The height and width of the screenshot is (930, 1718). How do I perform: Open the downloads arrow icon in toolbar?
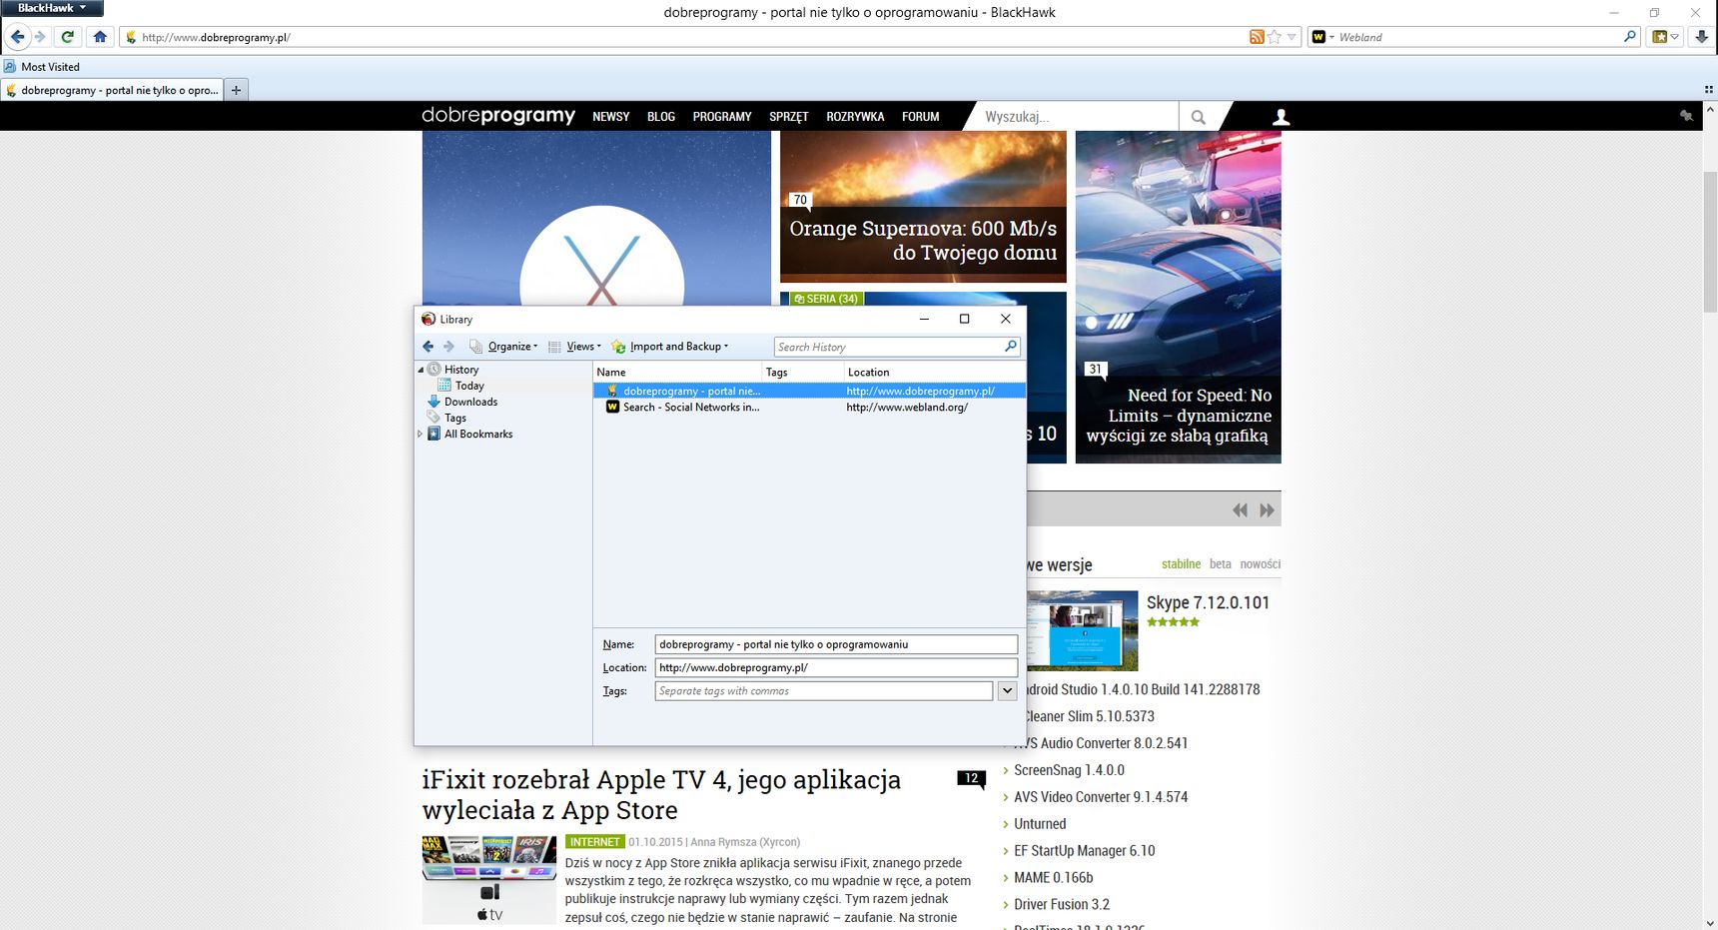[x=1700, y=37]
